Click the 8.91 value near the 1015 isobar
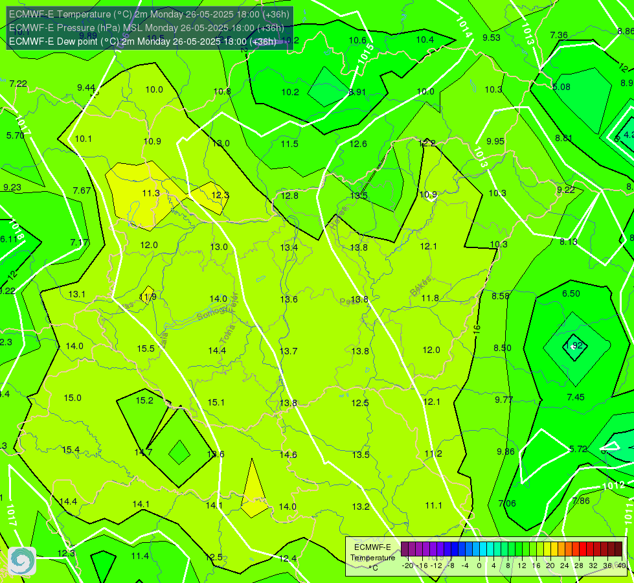Viewport: 634px width, 583px height. click(x=357, y=92)
